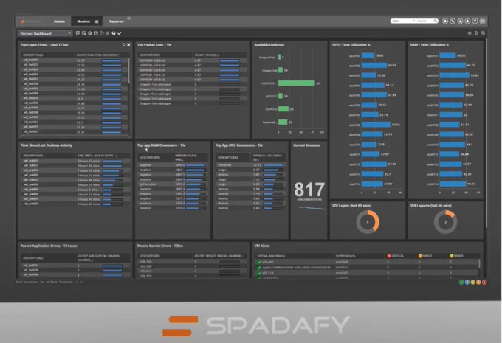Viewport: 502px width, 343px height.
Task: Click the longest green bar in Available Desktops
Action: click(x=297, y=83)
